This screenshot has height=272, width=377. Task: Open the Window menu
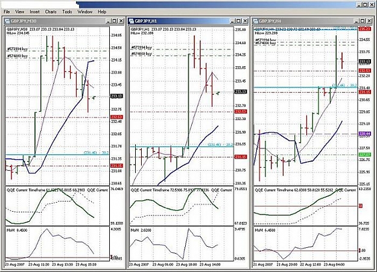tap(85, 12)
